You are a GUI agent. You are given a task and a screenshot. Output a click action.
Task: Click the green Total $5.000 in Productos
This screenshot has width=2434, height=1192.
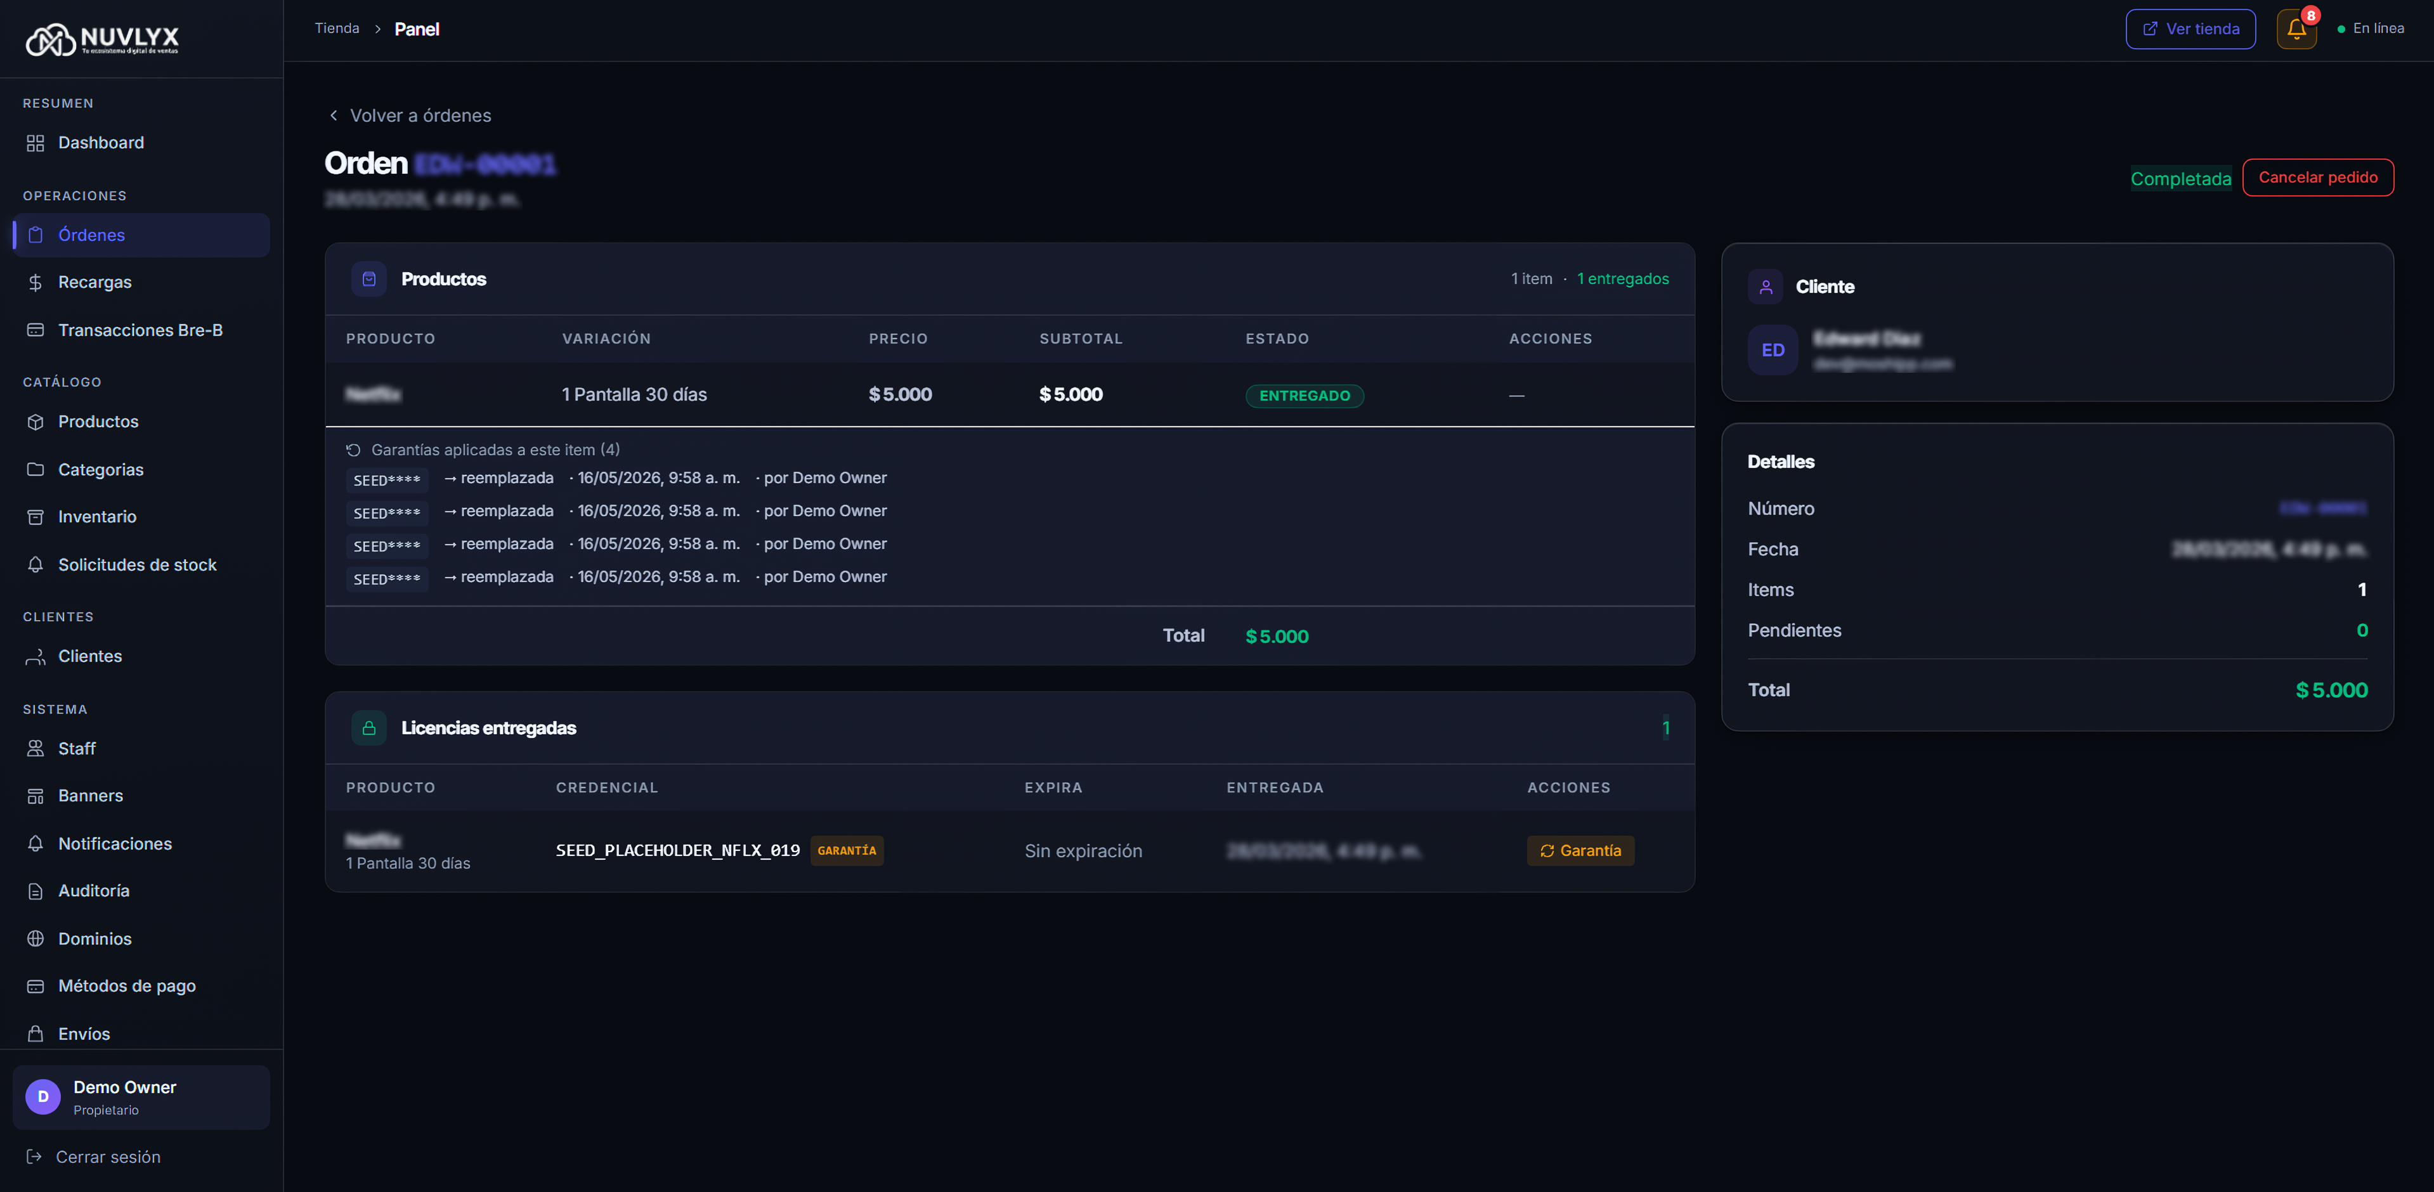(x=1277, y=637)
